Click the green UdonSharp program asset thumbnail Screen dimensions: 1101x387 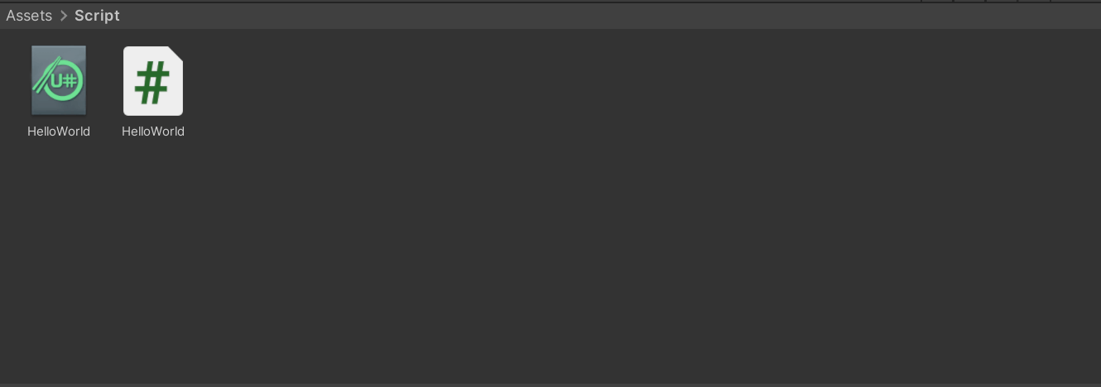tap(59, 80)
